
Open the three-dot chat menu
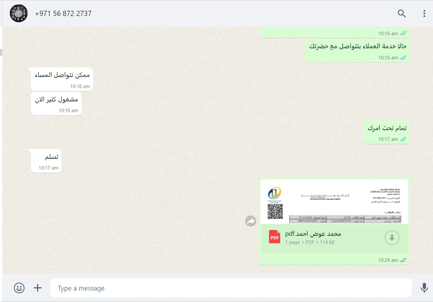pos(424,13)
